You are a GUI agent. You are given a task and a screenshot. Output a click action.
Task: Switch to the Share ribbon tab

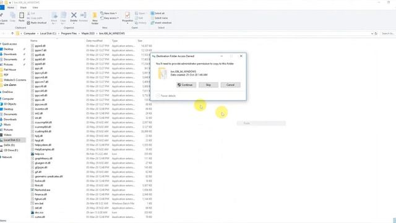[x=24, y=7]
